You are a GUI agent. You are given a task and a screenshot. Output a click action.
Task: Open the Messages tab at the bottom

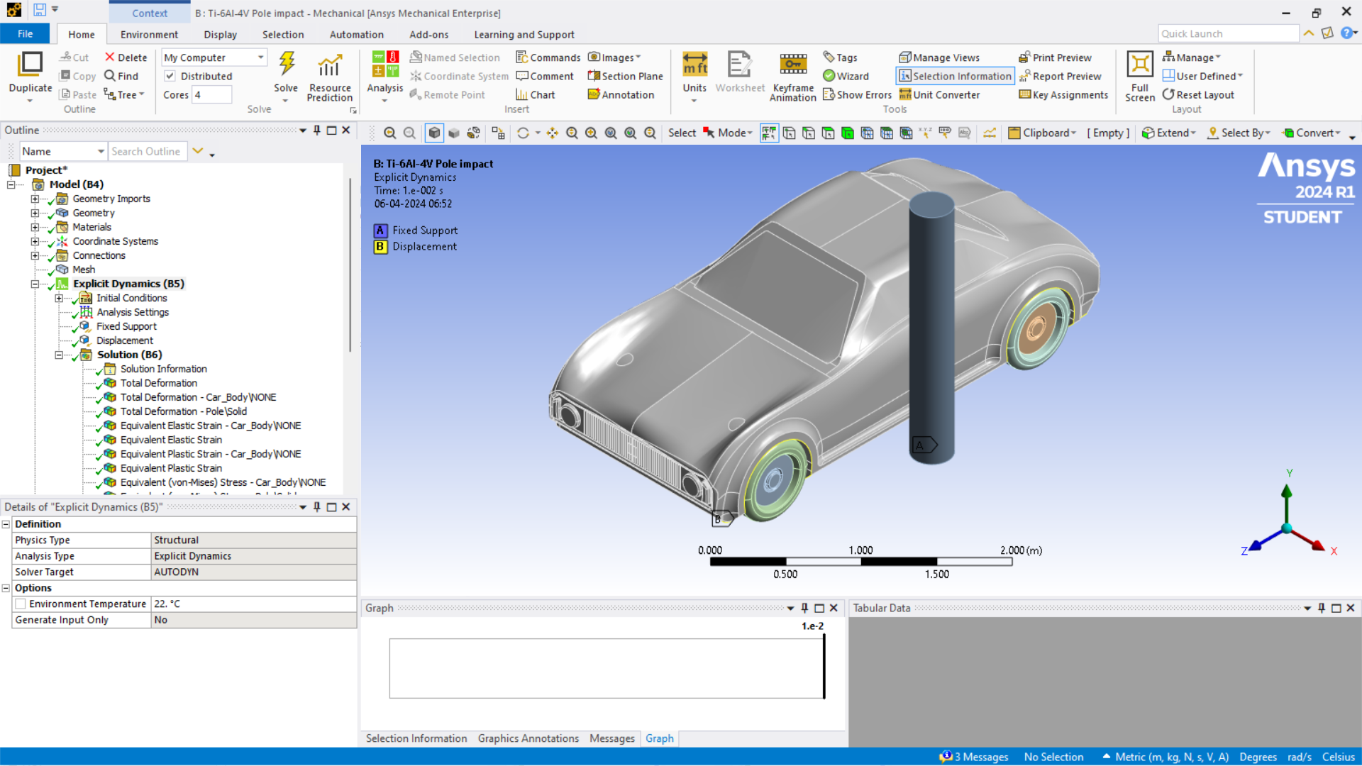(611, 738)
